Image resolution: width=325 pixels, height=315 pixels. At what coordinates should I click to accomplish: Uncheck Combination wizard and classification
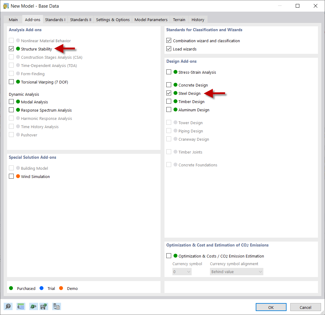coord(169,40)
